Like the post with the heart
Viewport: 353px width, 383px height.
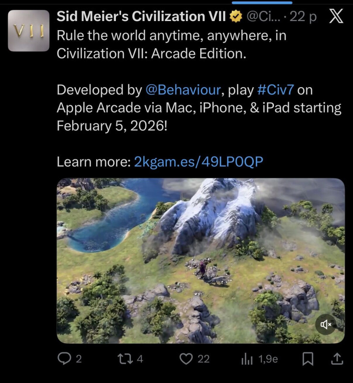click(186, 359)
